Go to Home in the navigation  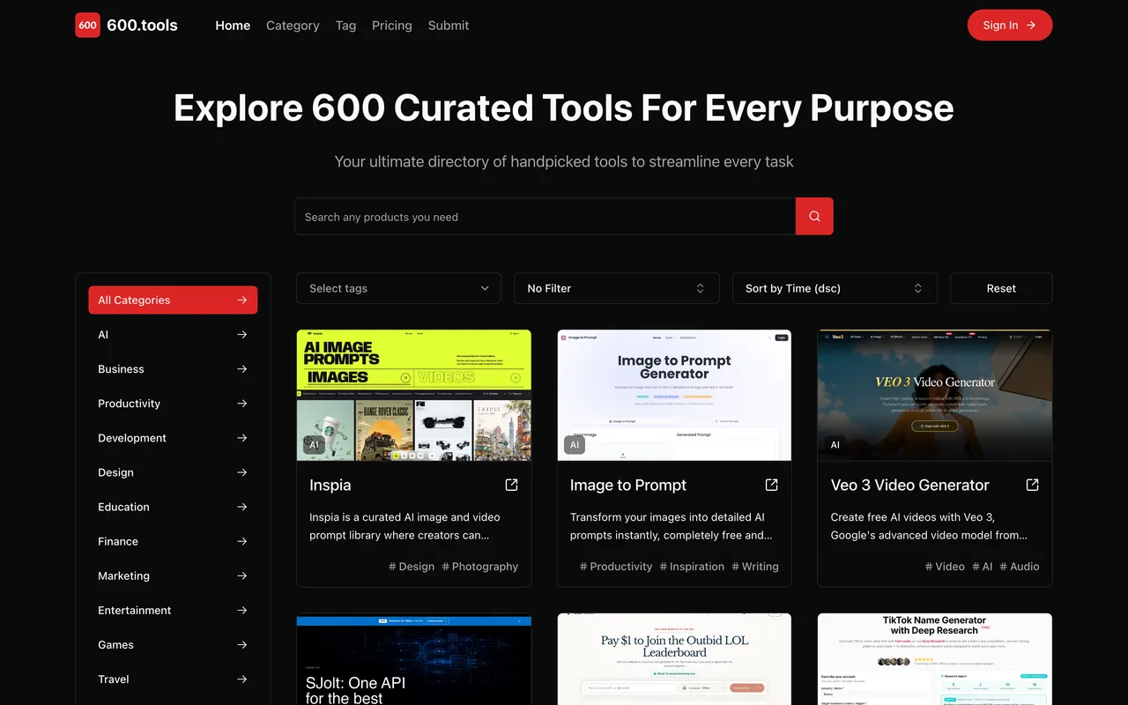233,26
